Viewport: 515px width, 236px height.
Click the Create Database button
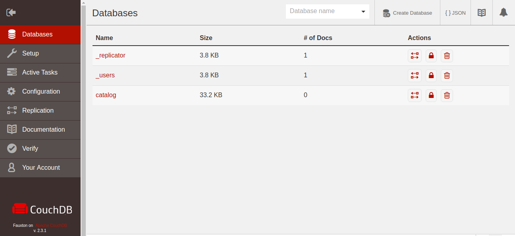click(407, 13)
